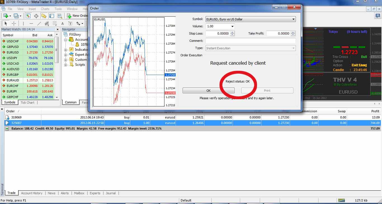This screenshot has height=204, width=382.
Task: Open the News tab in Terminal
Action: [51, 193]
